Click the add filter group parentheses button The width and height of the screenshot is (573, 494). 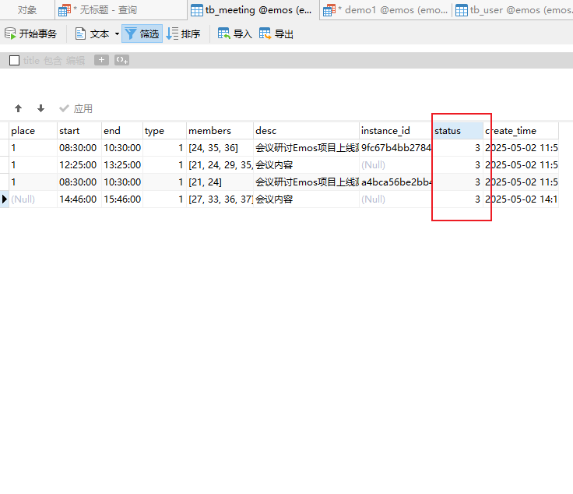(x=121, y=60)
